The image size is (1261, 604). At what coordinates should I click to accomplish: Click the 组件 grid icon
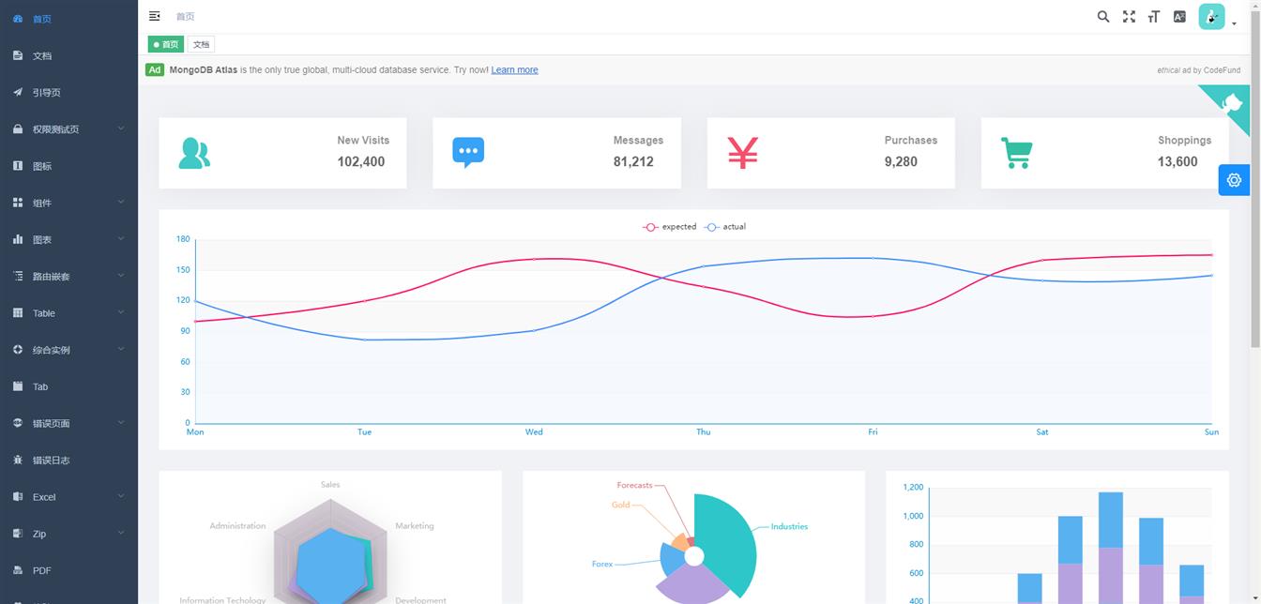(x=18, y=203)
